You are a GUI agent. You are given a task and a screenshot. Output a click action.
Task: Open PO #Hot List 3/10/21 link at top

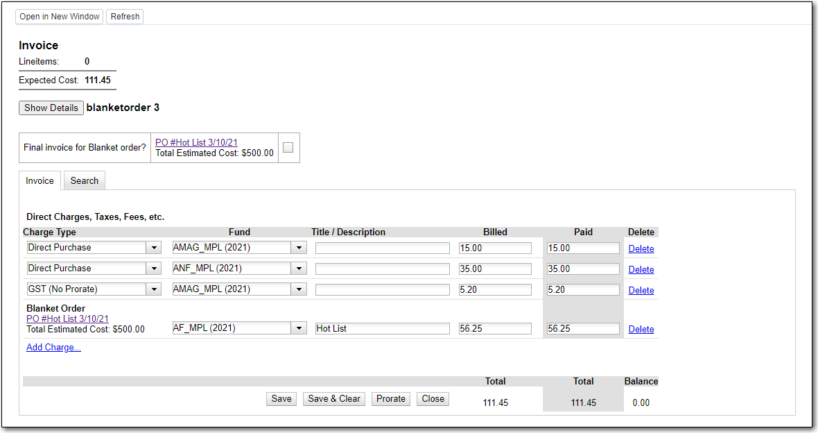[196, 142]
